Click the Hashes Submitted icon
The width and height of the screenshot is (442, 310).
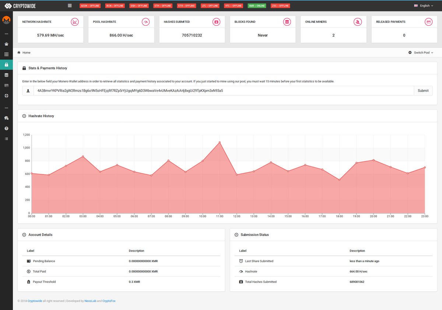pos(216,22)
